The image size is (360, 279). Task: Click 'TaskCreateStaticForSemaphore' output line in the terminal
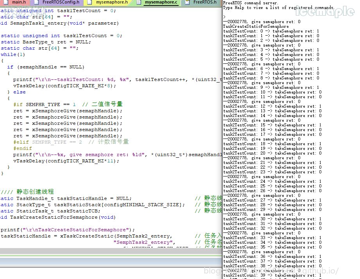tap(256, 27)
